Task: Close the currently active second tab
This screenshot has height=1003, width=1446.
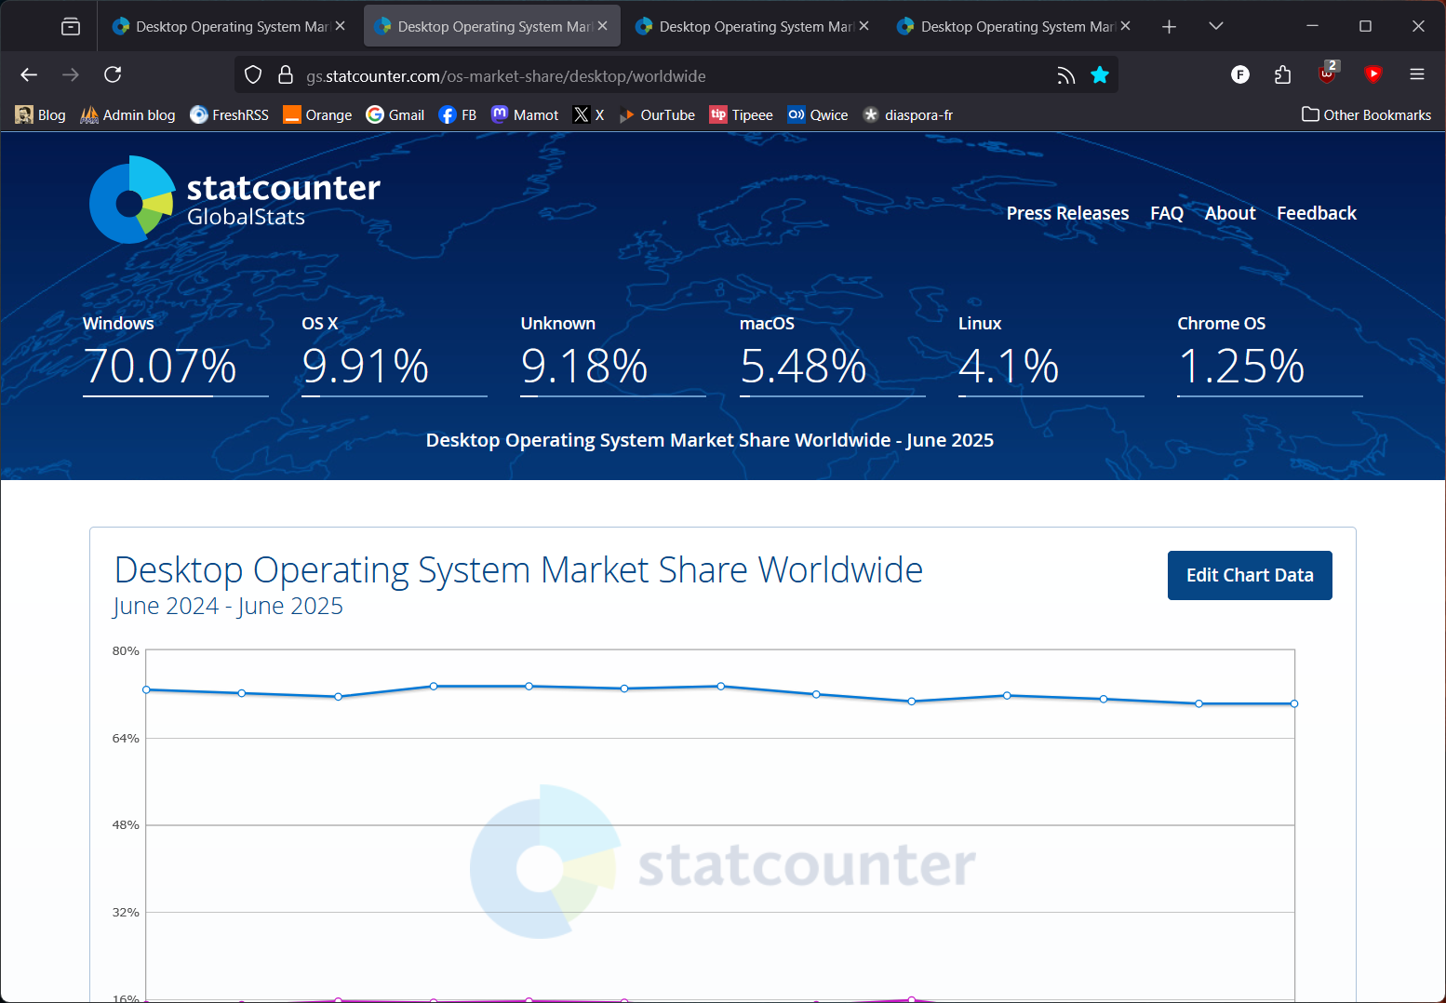Action: coord(603,26)
